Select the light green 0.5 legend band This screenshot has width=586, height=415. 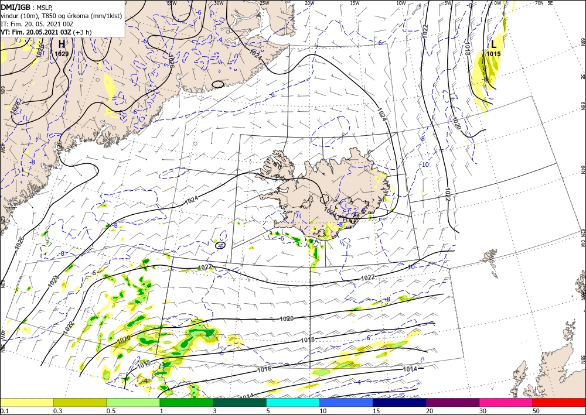pyautogui.click(x=133, y=402)
